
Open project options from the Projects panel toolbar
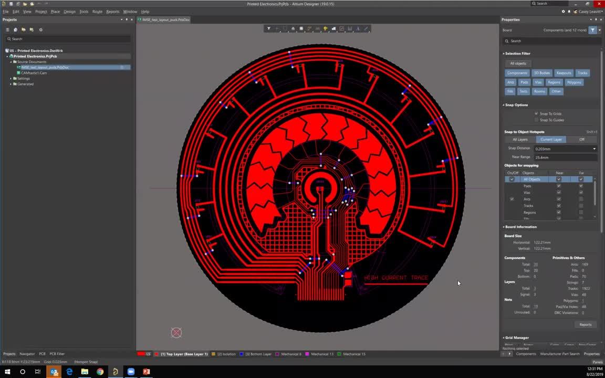(x=40, y=29)
